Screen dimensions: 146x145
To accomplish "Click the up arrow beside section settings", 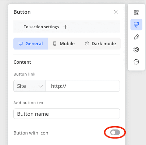I will (x=65, y=27).
